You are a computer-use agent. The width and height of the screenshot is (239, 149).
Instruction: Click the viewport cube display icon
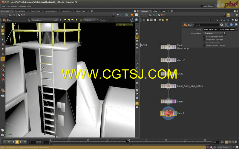[127, 15]
